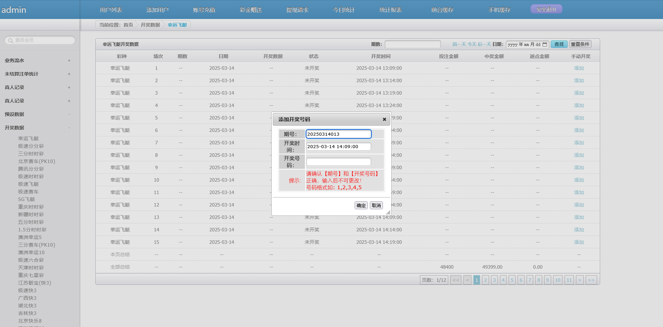Viewport: 663px width, 327px height.
Task: Select 北京赛车(PK10) in the sidebar
Action: [x=37, y=161]
